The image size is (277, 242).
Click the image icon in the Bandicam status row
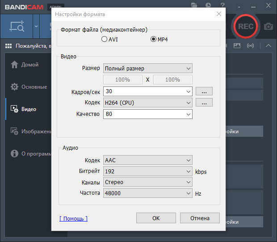237,46
